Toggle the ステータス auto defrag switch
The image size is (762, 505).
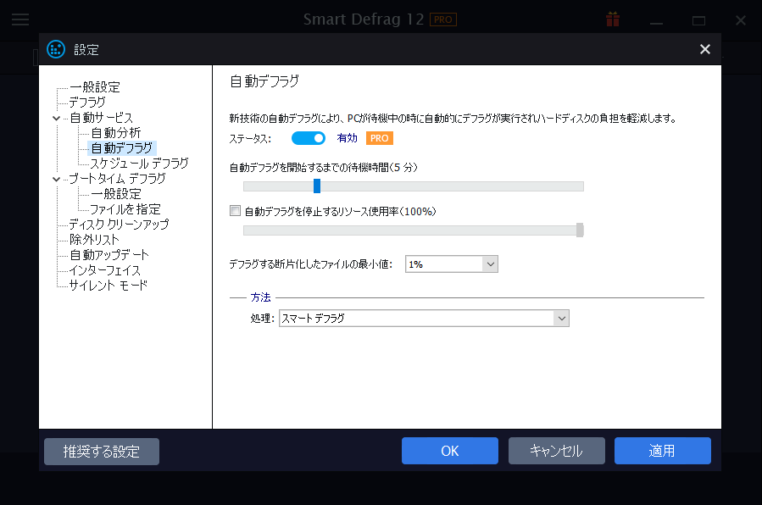pyautogui.click(x=308, y=138)
